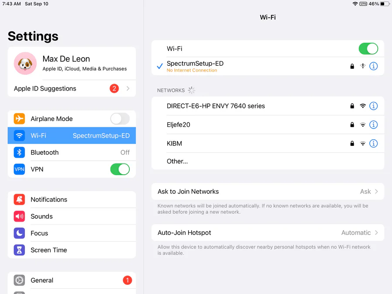
Task: Tap the Bluetooth icon in sidebar
Action: pyautogui.click(x=19, y=152)
